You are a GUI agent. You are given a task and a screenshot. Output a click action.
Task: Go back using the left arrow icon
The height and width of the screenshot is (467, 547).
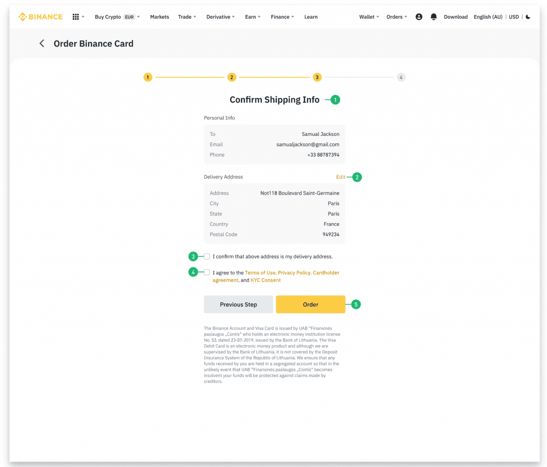[42, 43]
